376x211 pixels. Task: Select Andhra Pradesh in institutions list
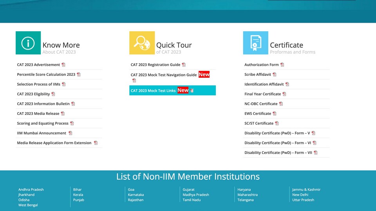coord(31,190)
